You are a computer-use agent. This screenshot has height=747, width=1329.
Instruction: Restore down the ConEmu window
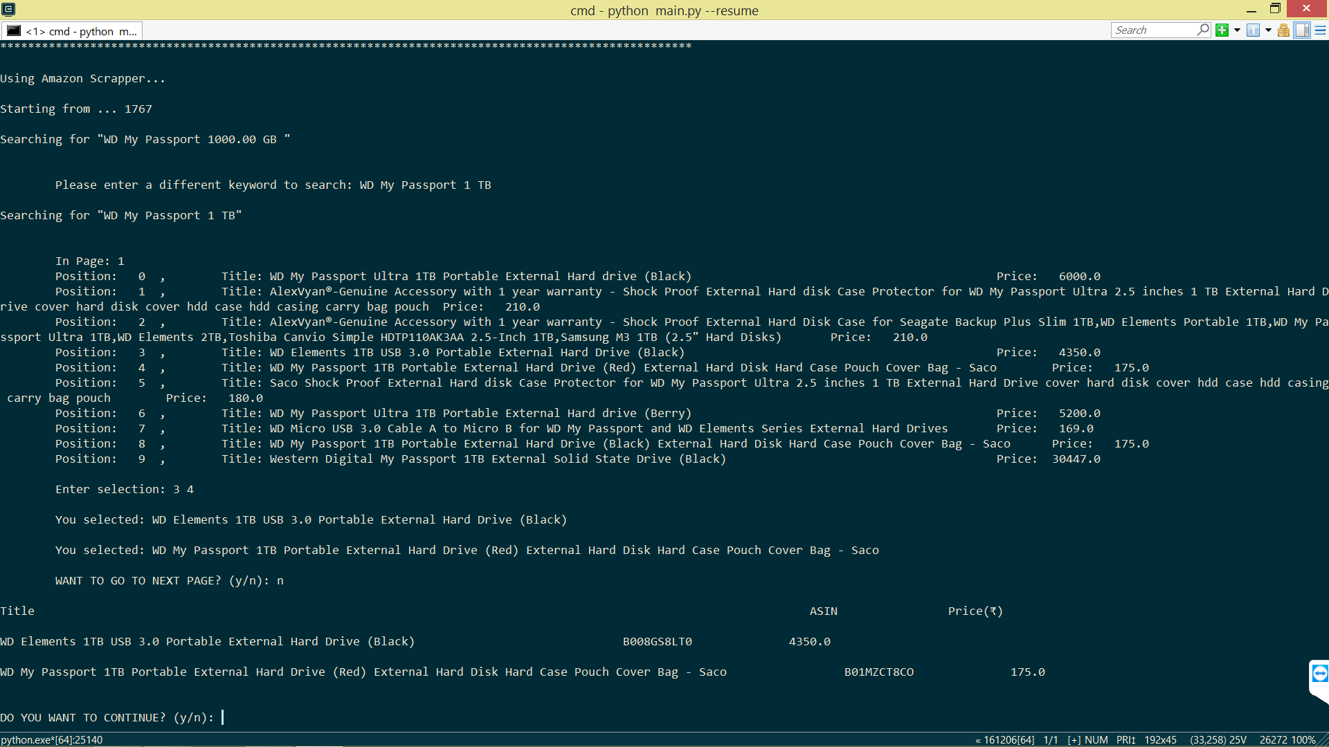pyautogui.click(x=1275, y=9)
